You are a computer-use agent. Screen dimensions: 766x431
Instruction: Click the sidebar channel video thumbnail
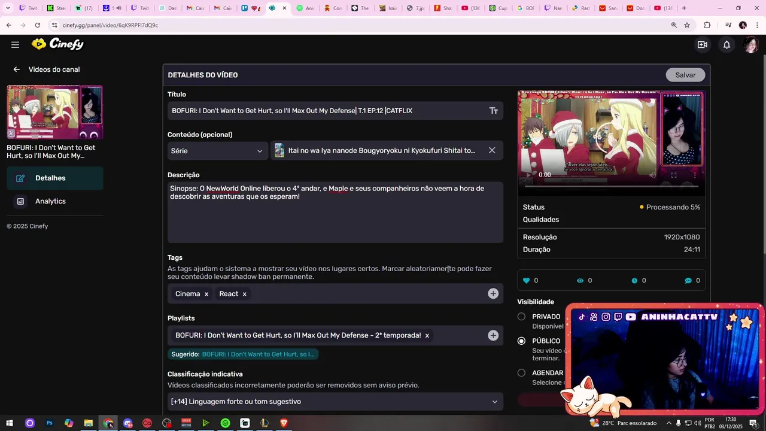54,112
